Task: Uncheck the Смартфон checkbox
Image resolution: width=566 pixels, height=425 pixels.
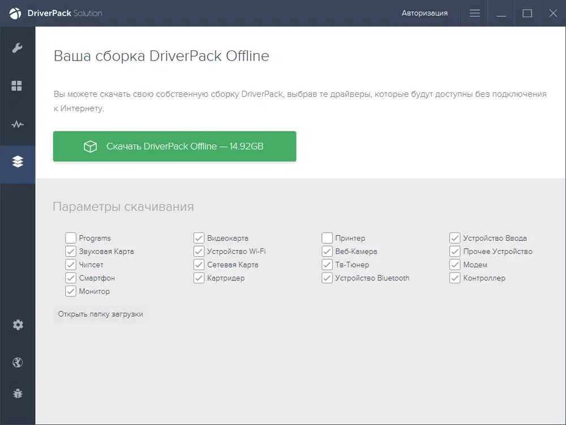Action: point(71,278)
